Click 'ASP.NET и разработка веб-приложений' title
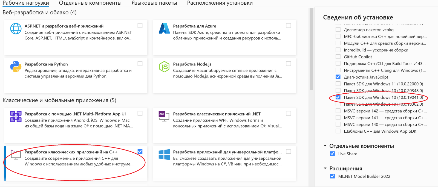This screenshot has height=187, width=438. pyautogui.click(x=64, y=26)
